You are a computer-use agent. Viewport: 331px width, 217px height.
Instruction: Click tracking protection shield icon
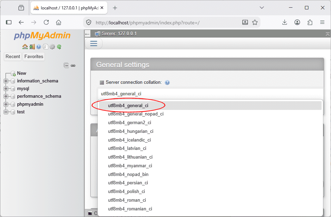(x=89, y=22)
